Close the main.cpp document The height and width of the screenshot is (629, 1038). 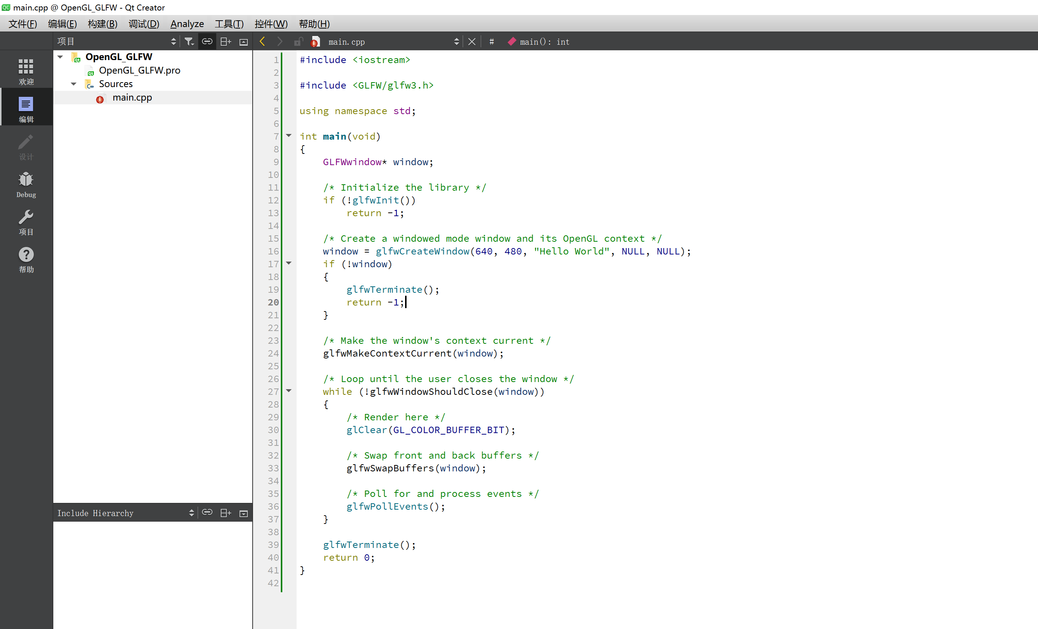(x=472, y=42)
